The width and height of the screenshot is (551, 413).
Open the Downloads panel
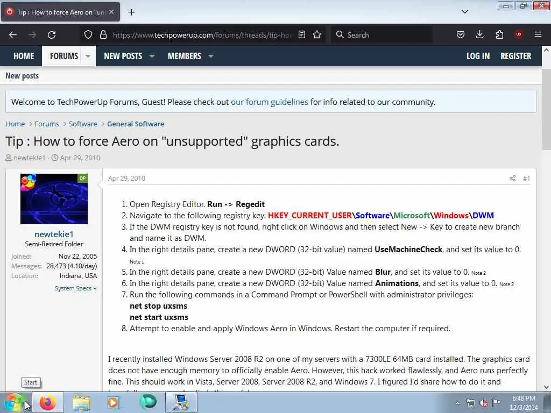click(x=479, y=34)
